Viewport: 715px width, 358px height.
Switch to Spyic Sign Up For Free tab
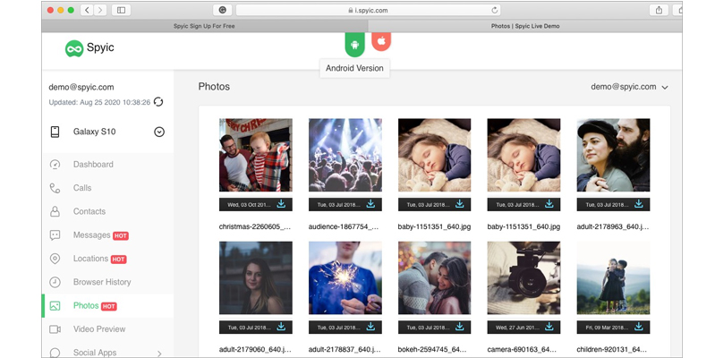coord(204,26)
